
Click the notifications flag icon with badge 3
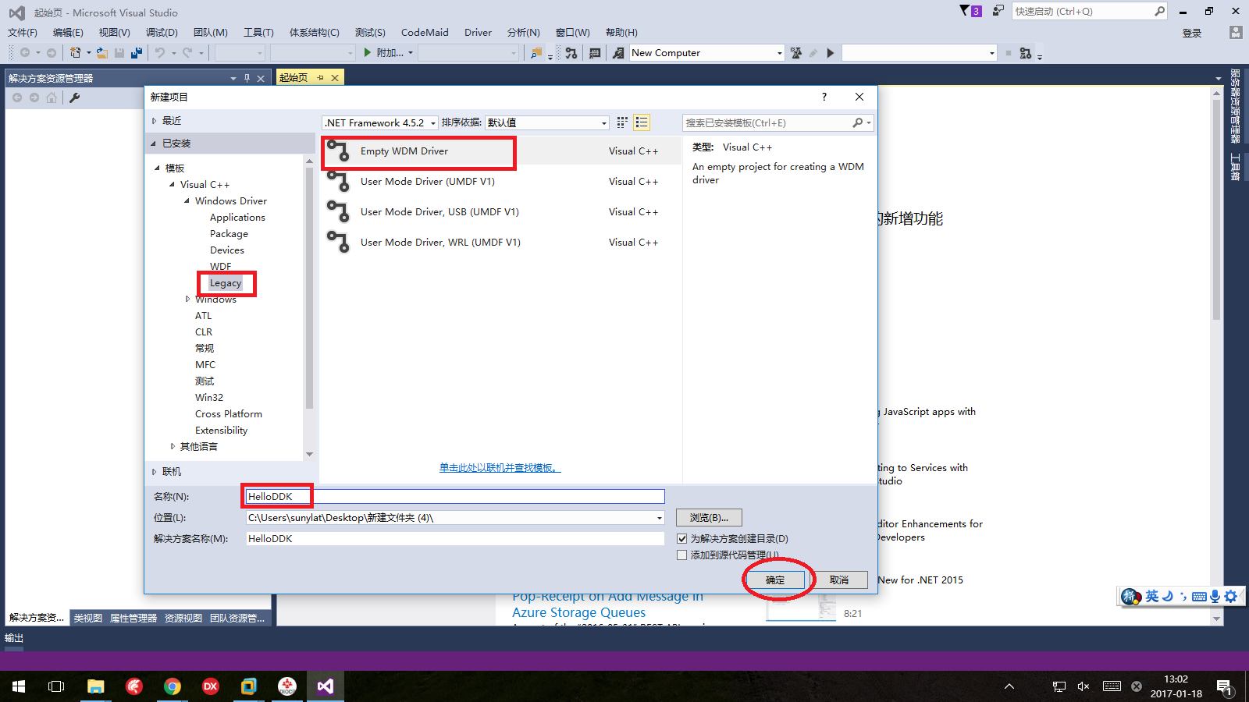click(970, 11)
